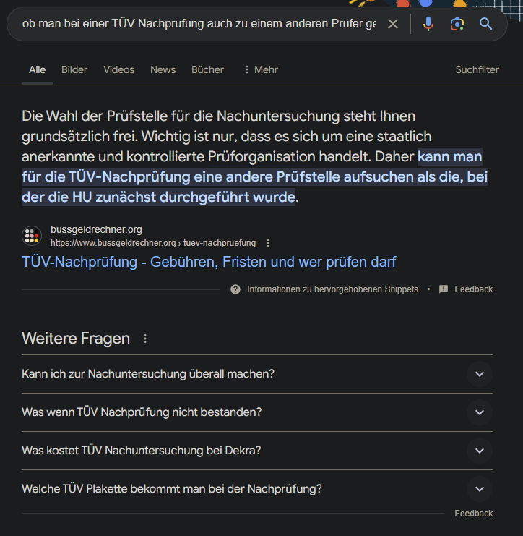The width and height of the screenshot is (523, 536).
Task: Click the bussgeldrechner.org site name
Action: [x=96, y=229]
